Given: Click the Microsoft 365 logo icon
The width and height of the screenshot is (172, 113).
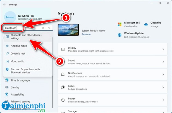Looking at the screenshot, I should [x=120, y=24].
